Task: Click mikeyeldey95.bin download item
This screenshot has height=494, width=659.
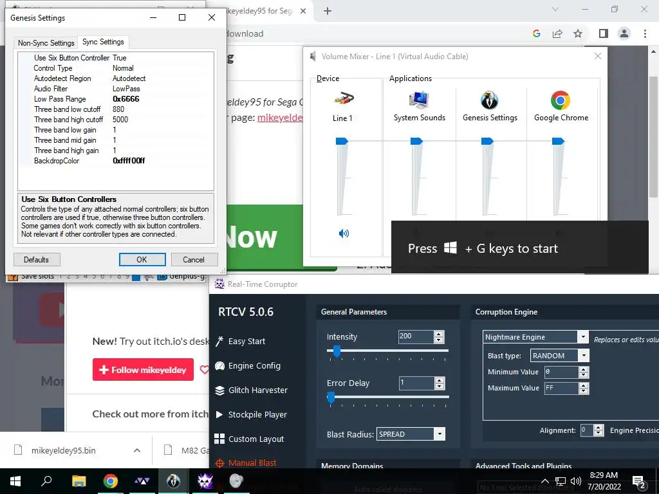Action: (63, 450)
